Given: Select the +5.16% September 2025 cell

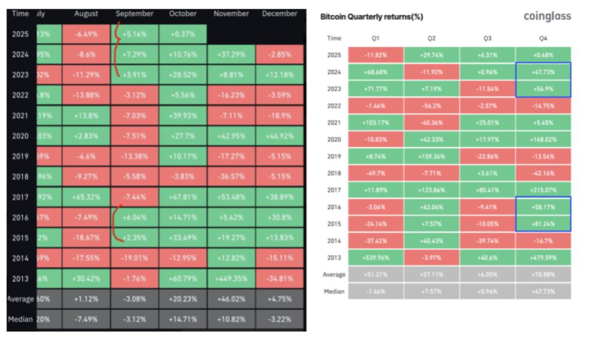Looking at the screenshot, I should point(135,34).
